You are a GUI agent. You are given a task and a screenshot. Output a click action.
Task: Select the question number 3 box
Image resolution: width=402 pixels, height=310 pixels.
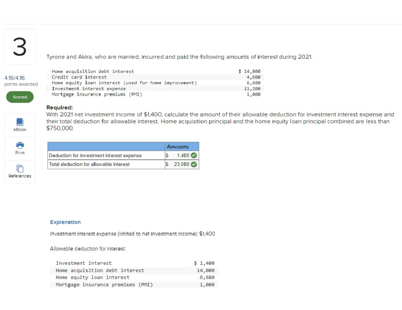pyautogui.click(x=20, y=46)
